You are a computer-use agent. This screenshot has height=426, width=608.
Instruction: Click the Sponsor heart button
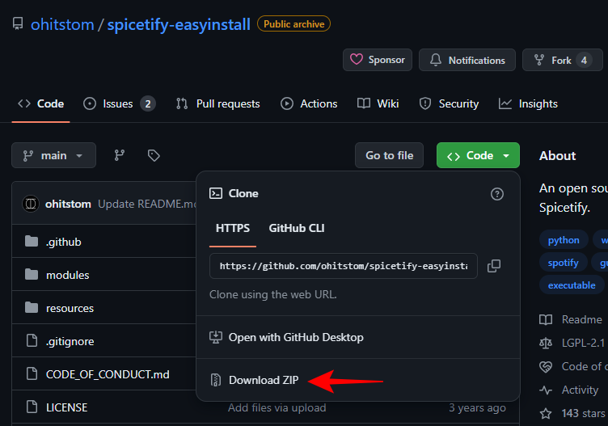click(x=378, y=60)
